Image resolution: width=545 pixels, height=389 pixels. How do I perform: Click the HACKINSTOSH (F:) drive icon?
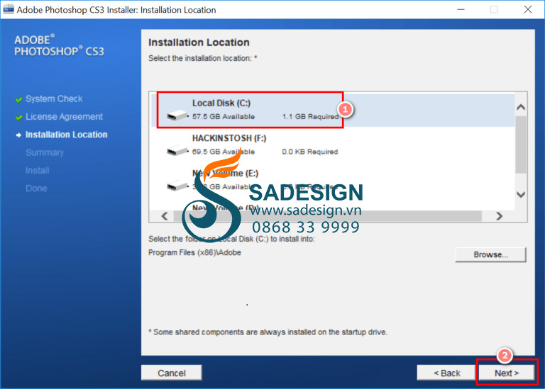tap(177, 150)
